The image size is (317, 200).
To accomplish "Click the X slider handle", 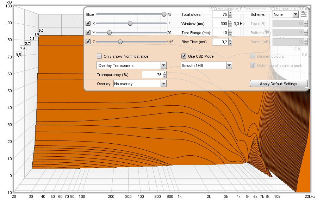I will [x=130, y=24].
